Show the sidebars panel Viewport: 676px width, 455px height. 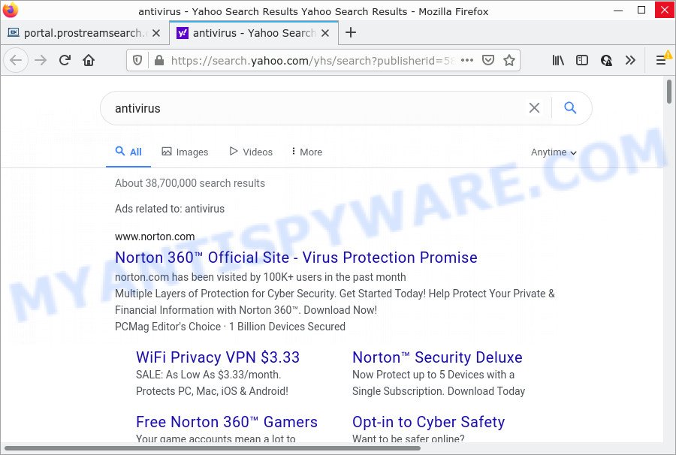(582, 60)
